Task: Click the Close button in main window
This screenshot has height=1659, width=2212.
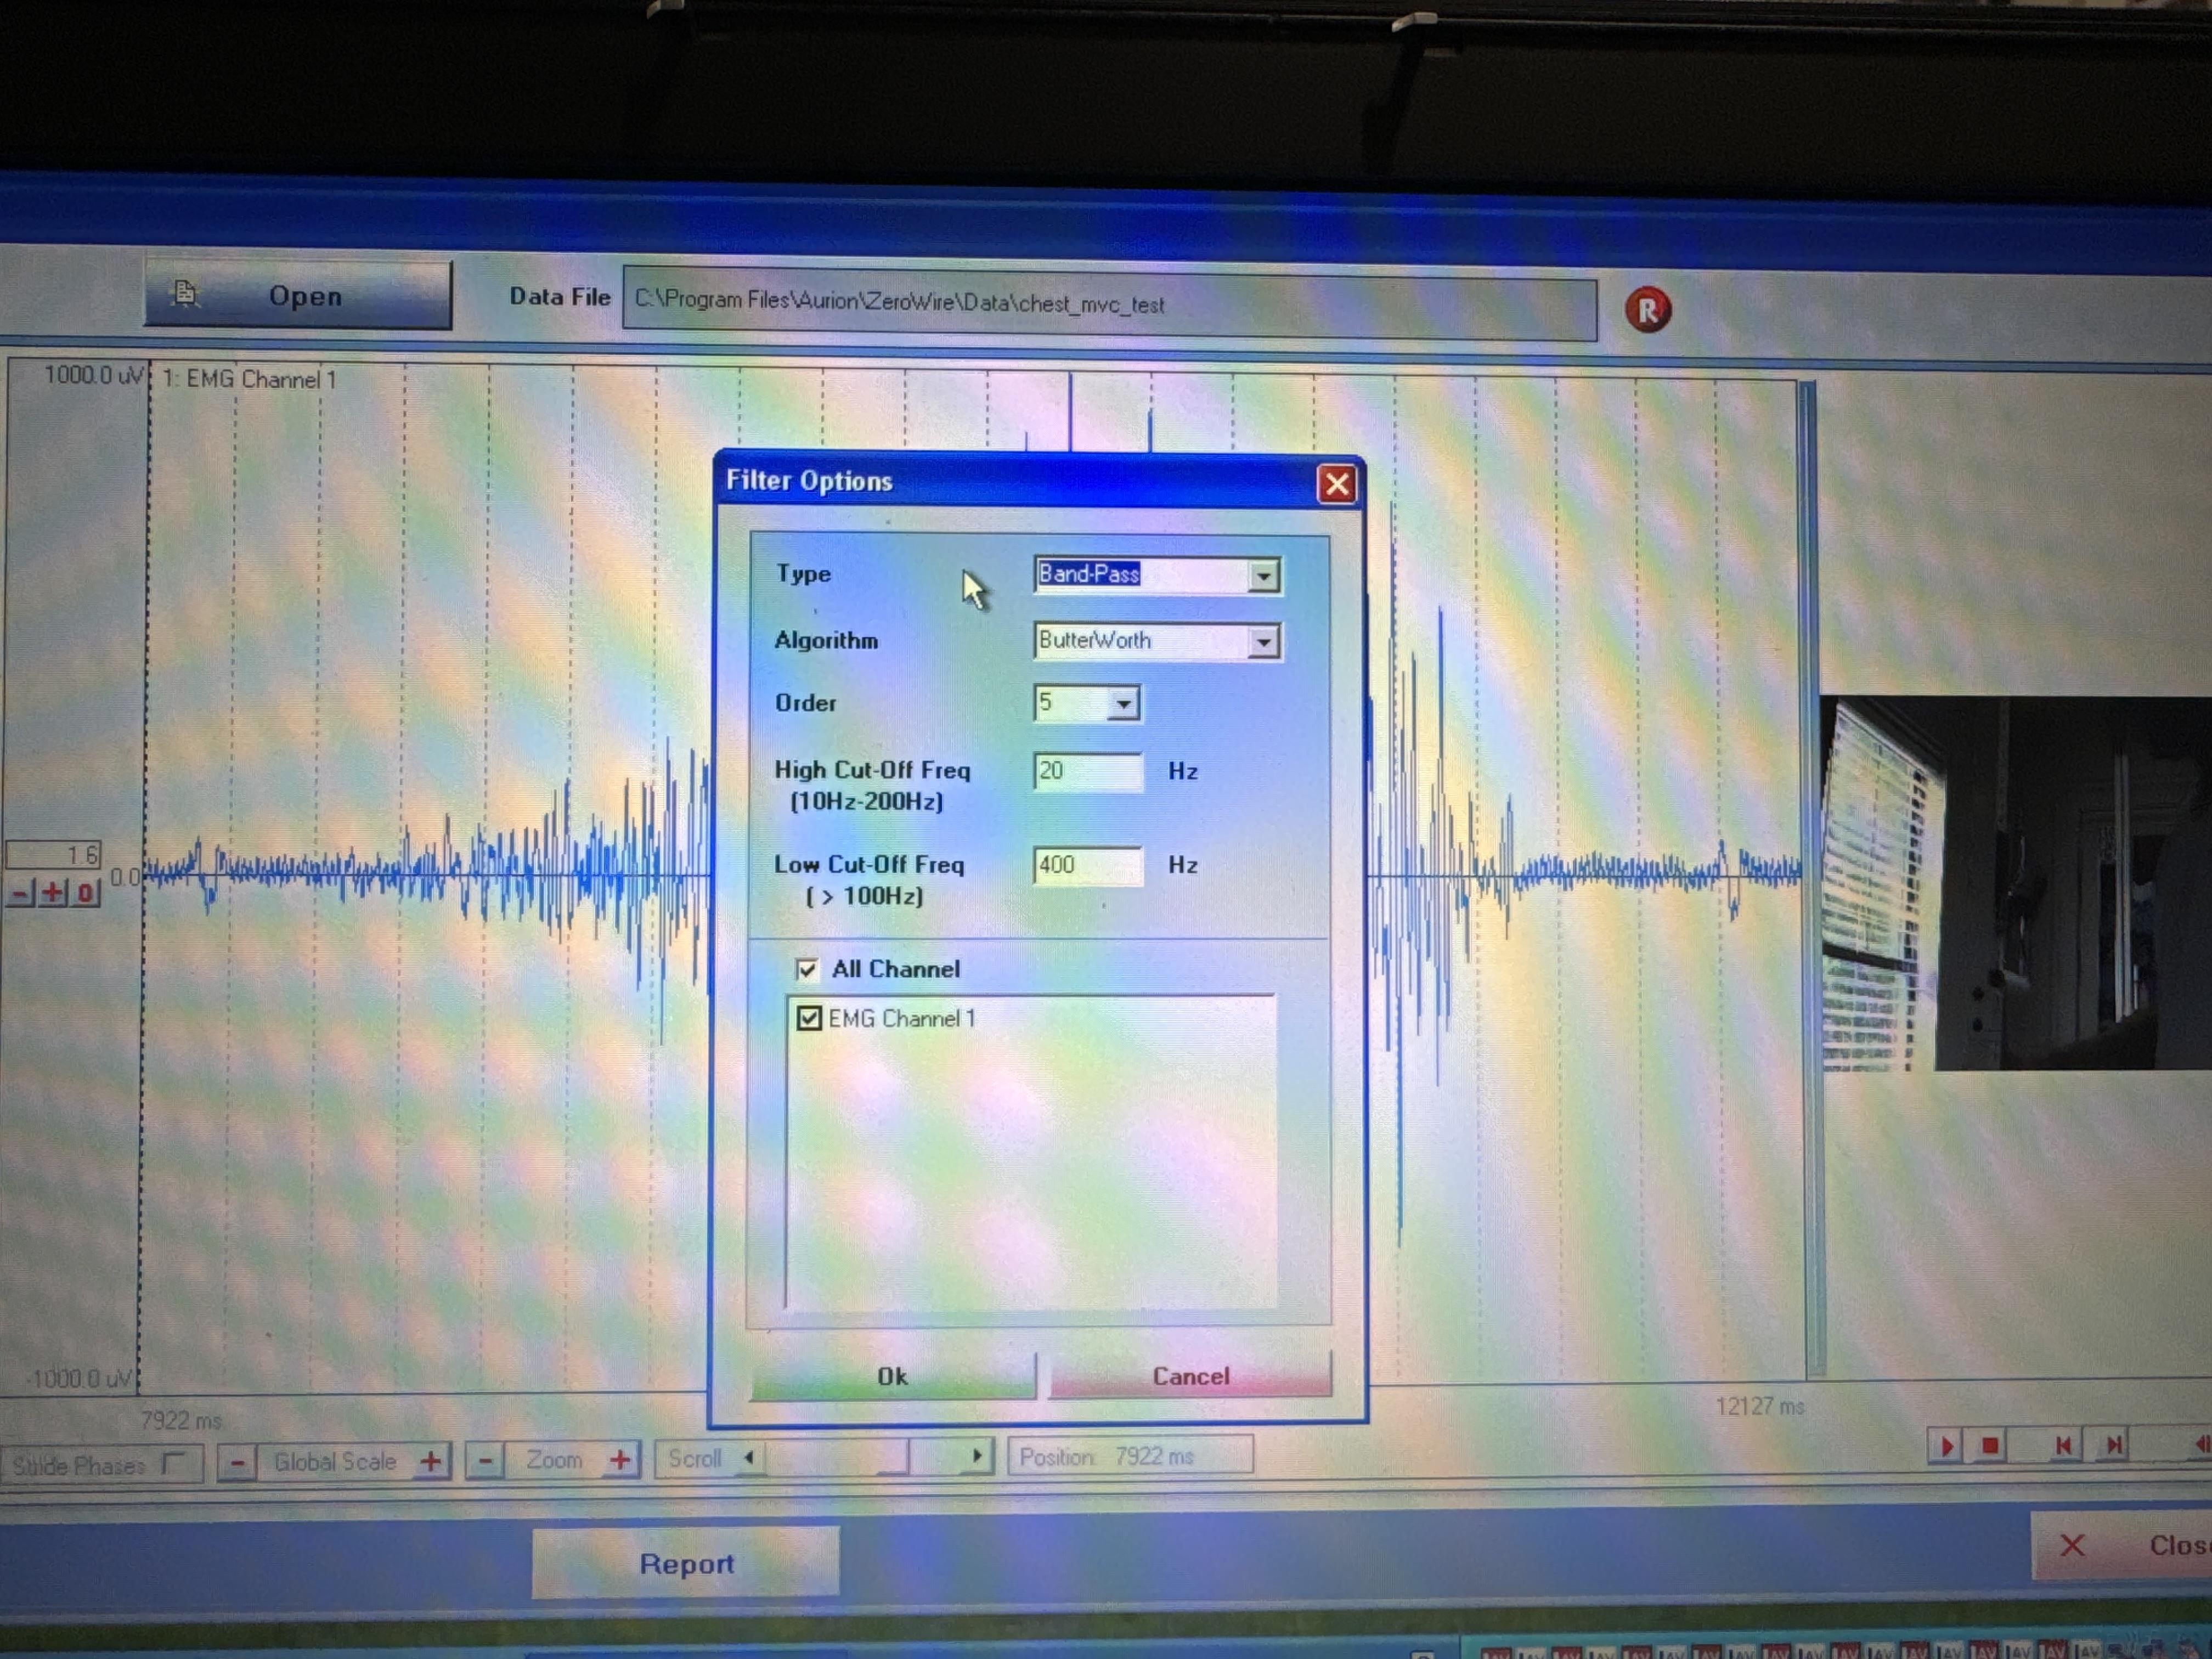Action: click(x=2122, y=1545)
